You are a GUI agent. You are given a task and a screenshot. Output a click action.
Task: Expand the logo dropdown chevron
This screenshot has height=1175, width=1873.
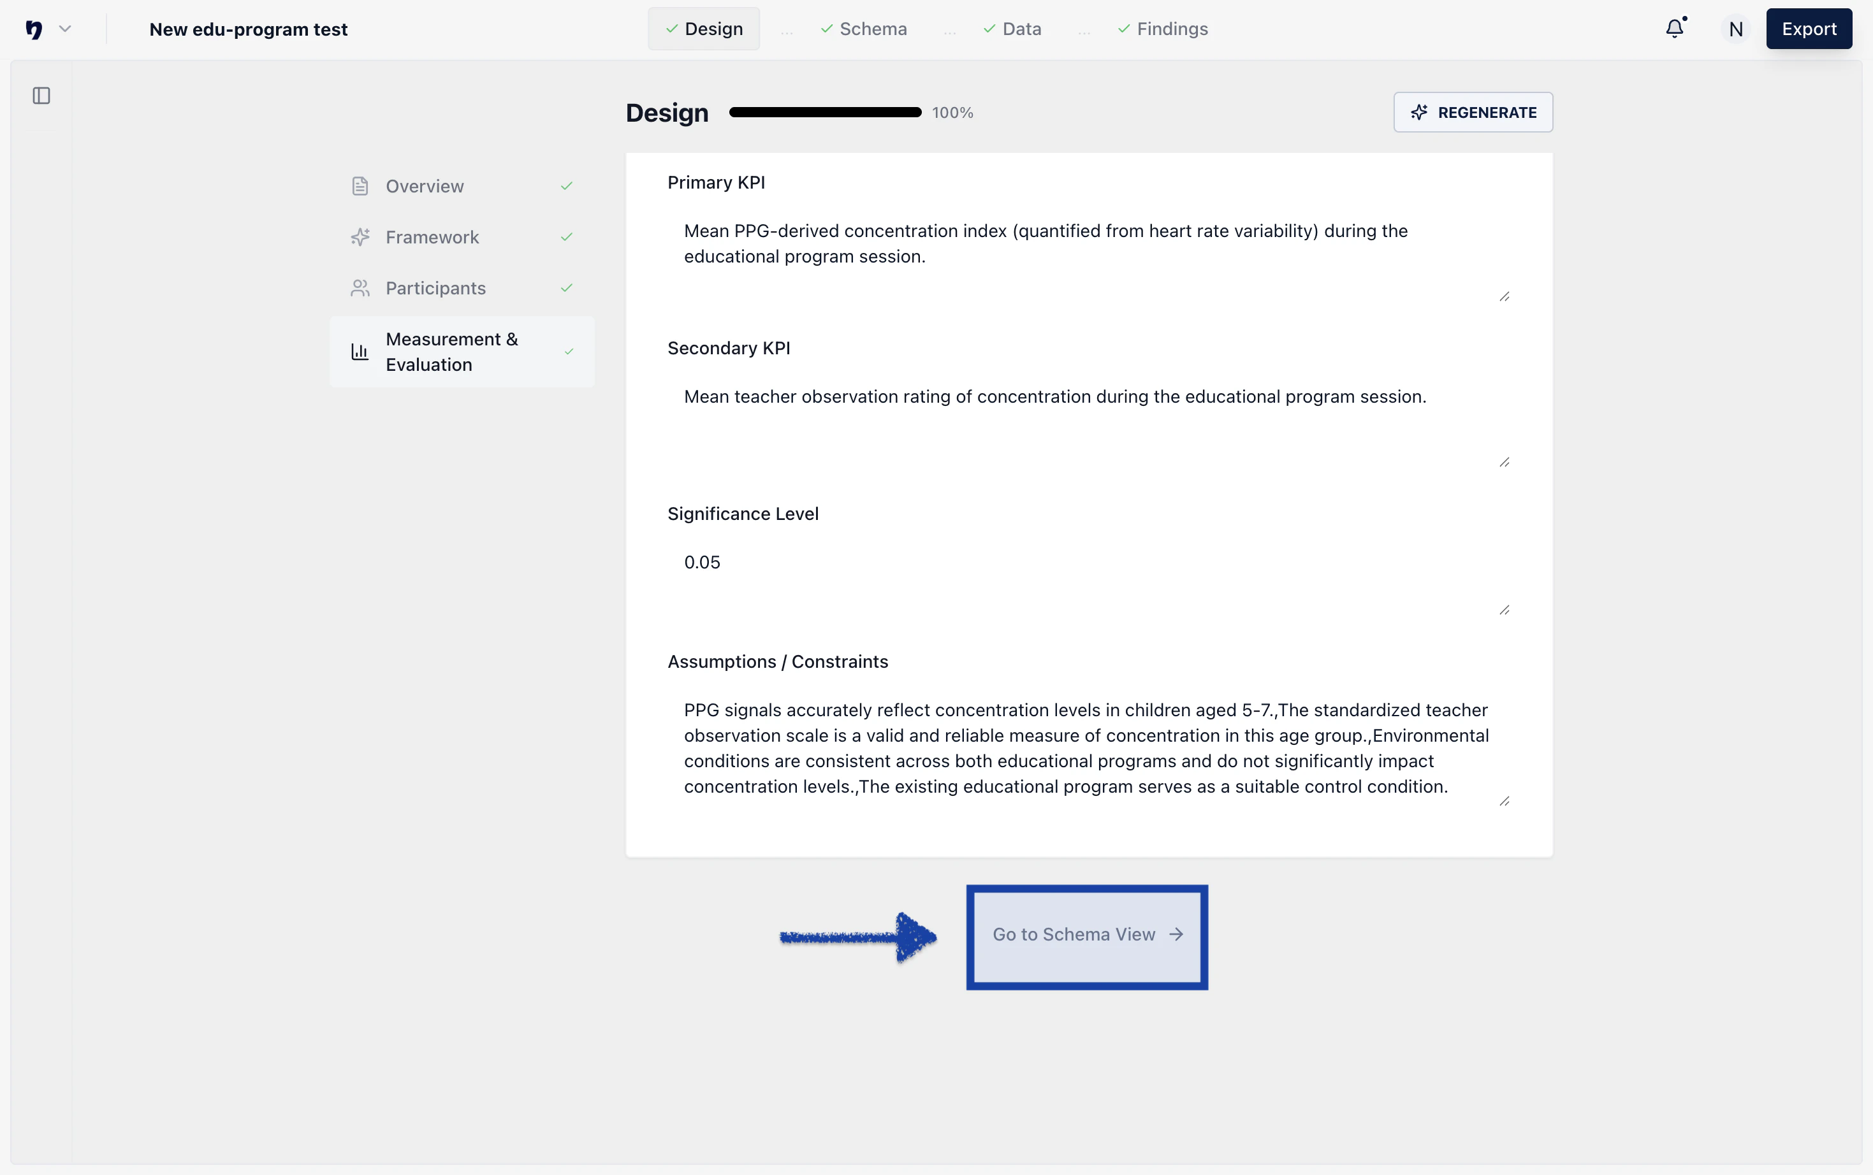pyautogui.click(x=65, y=29)
